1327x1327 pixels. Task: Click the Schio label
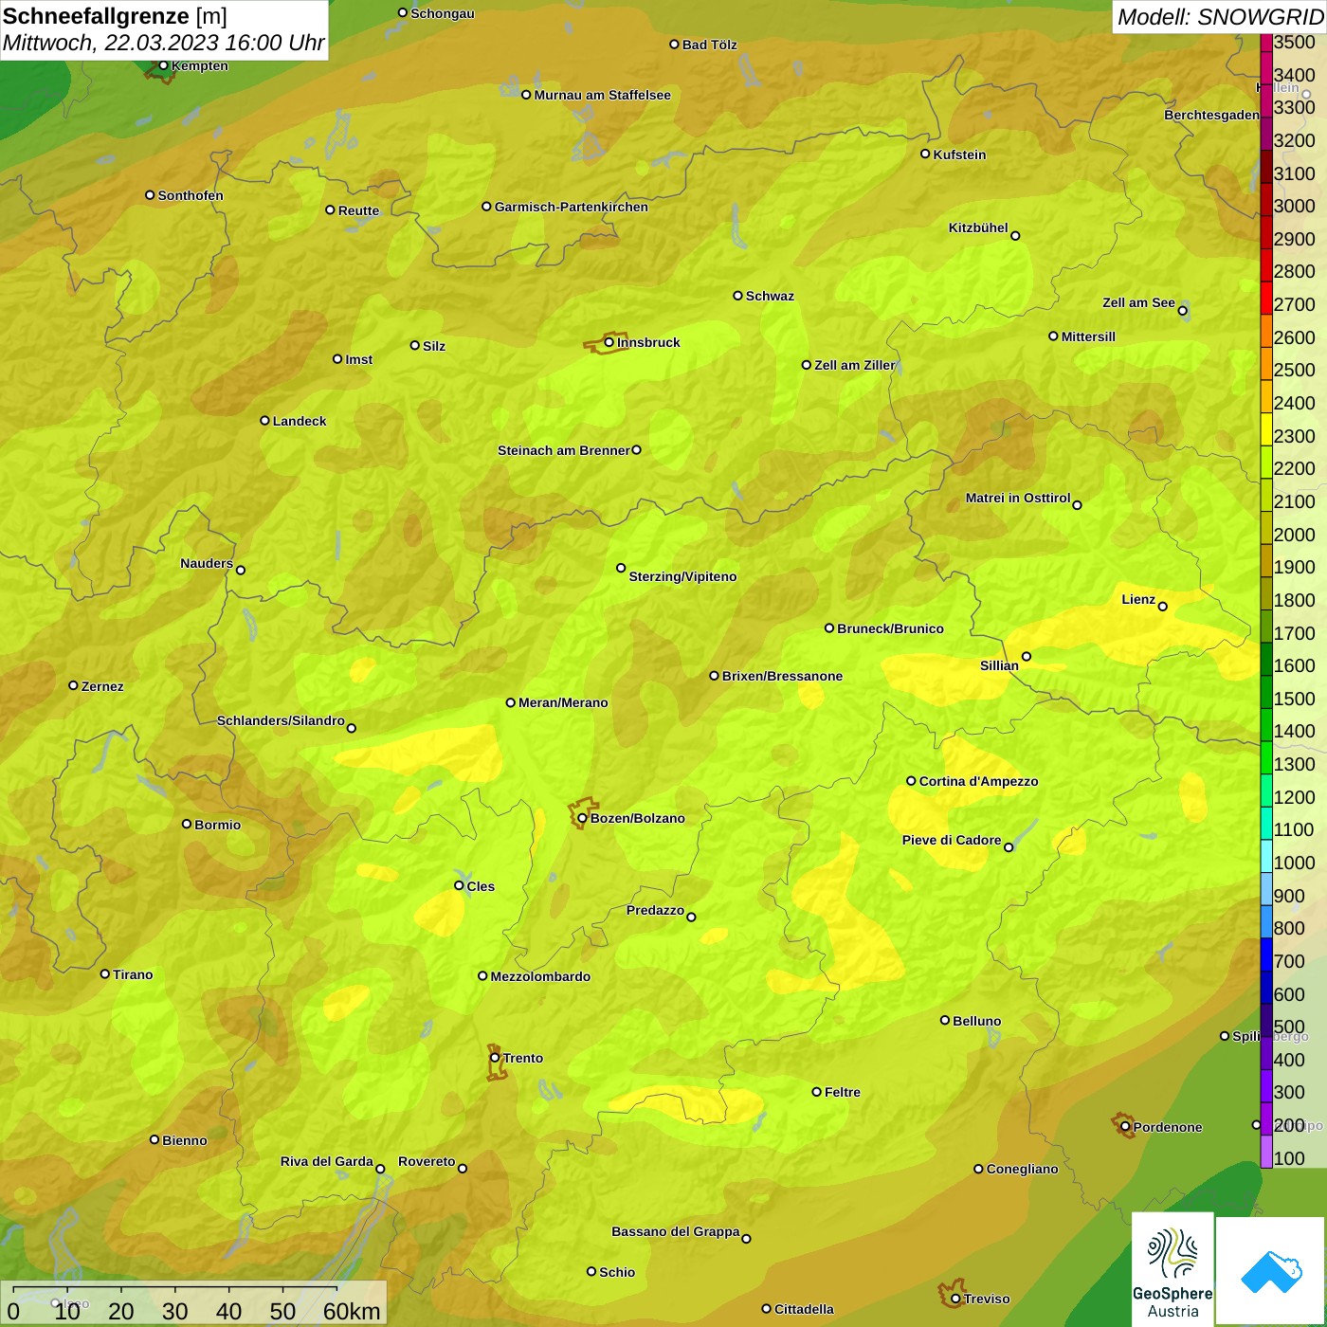(x=617, y=1272)
